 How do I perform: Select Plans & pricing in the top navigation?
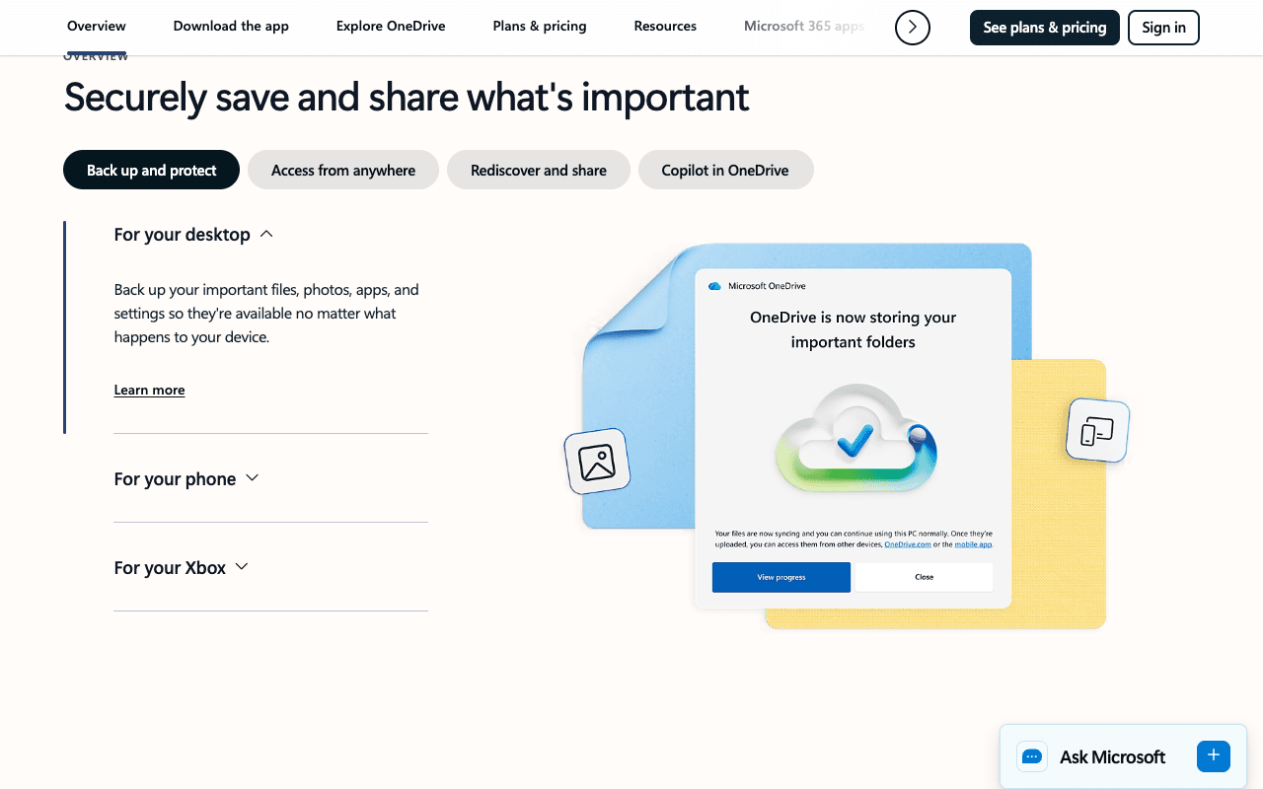tap(540, 27)
